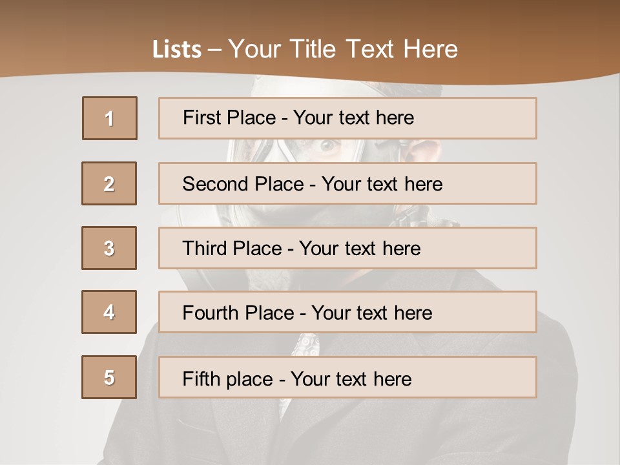Image resolution: width=620 pixels, height=465 pixels.
Task: Select the number 4 box
Action: [109, 312]
